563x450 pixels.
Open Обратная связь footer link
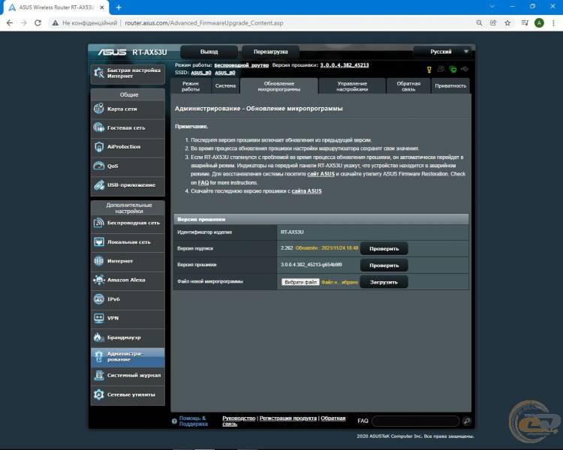(333, 418)
